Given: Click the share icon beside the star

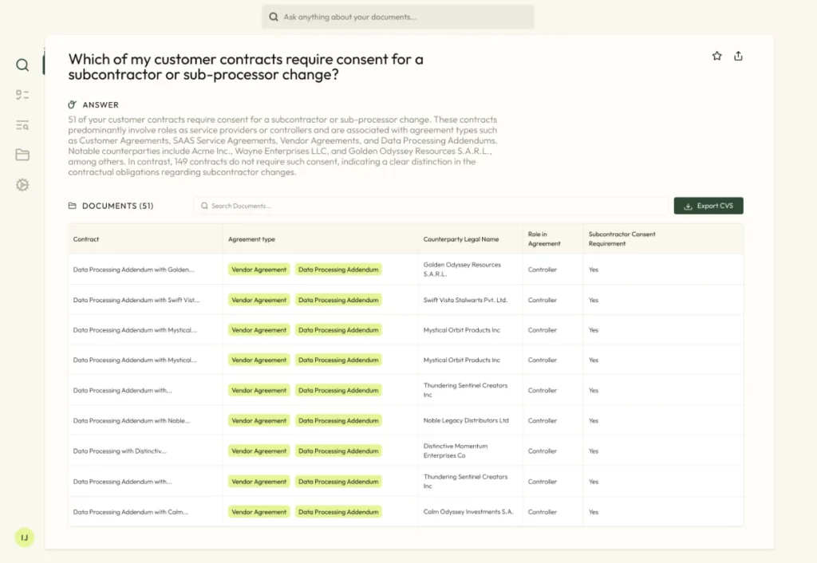Looking at the screenshot, I should (738, 56).
